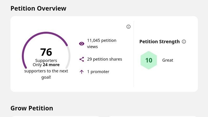
Task: Open the Petition Strength info tooltip icon
Action: tap(184, 42)
